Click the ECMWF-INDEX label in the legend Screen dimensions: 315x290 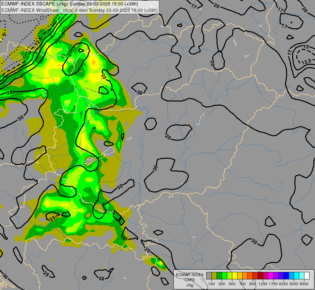190,275
